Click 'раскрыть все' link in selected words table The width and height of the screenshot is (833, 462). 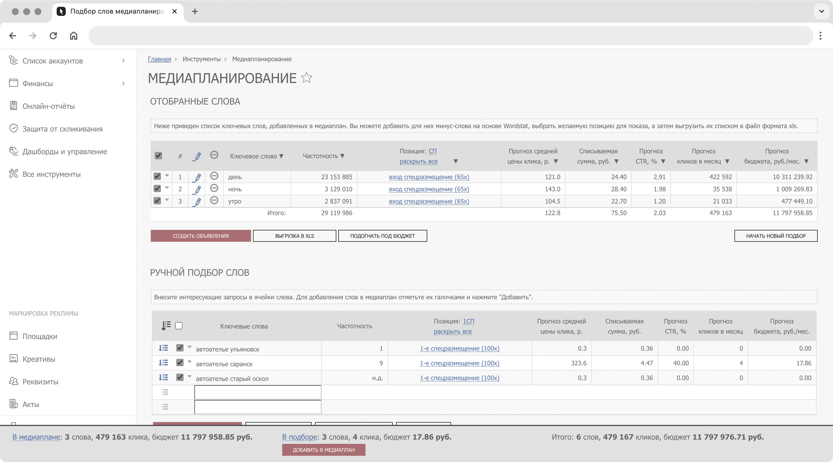click(418, 162)
